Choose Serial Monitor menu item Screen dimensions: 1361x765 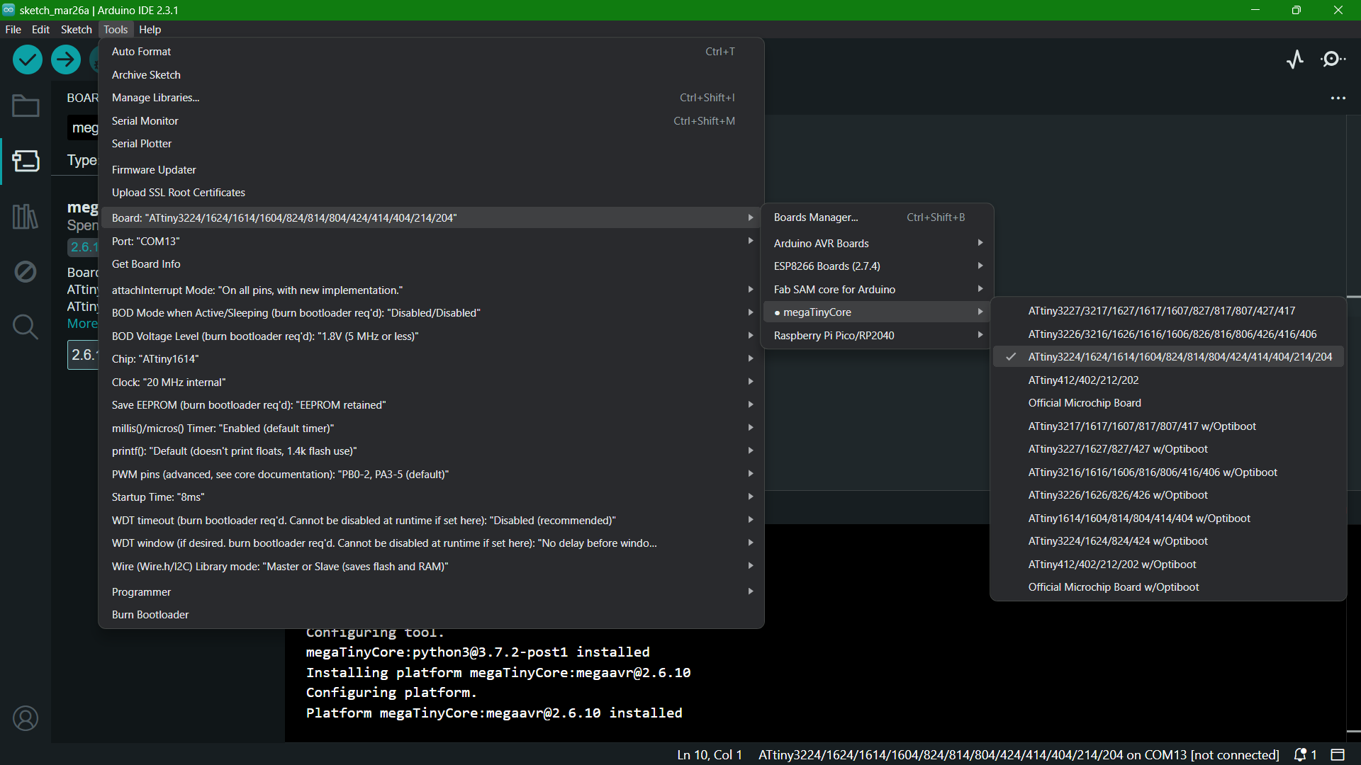(x=431, y=121)
